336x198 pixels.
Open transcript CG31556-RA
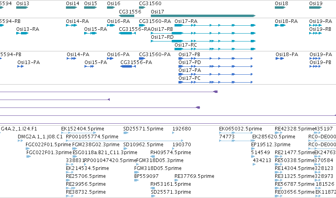click(127, 33)
